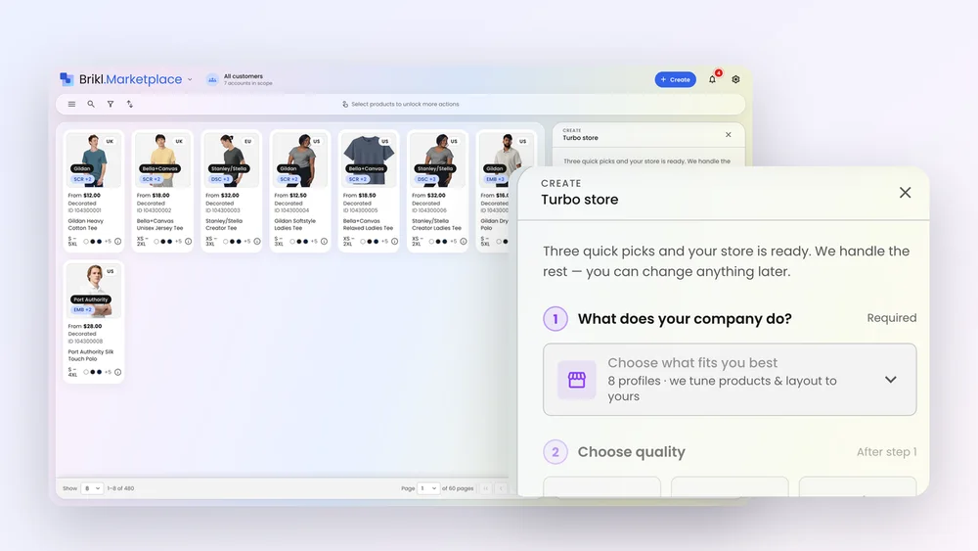Open the Gildan Heavy Cotton Tee product image

pyautogui.click(x=94, y=161)
